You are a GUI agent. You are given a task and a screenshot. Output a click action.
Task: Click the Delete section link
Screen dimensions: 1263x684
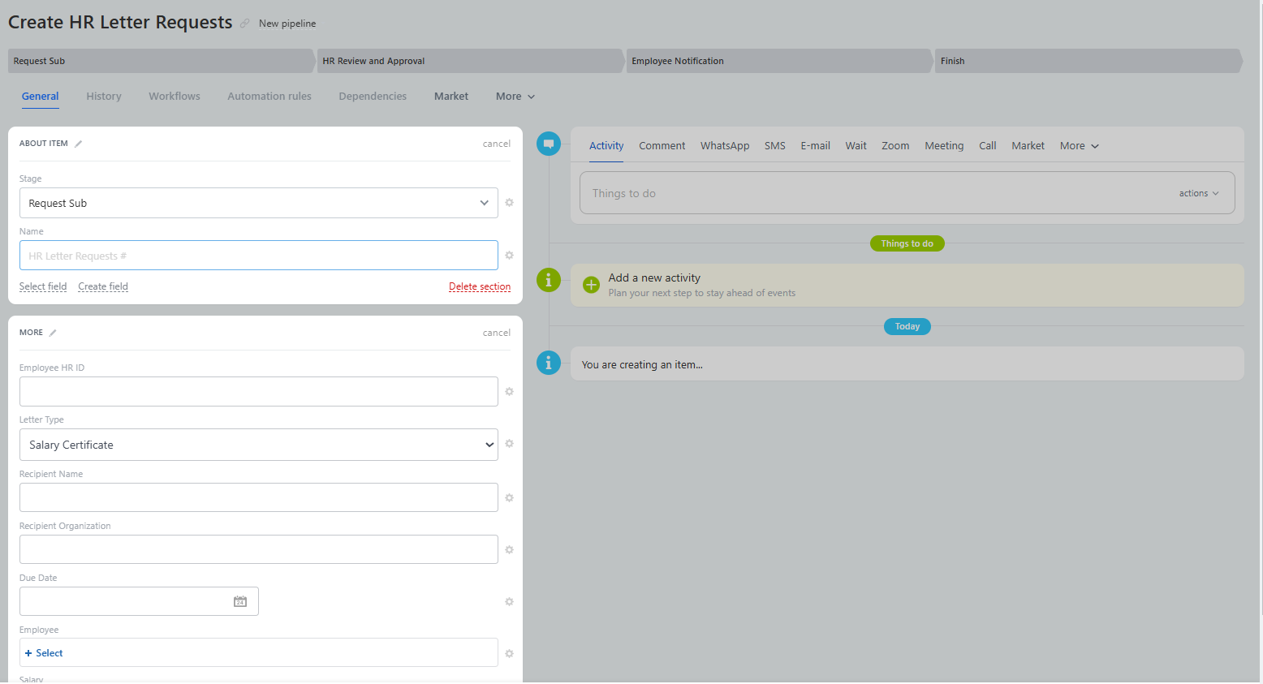pos(479,286)
